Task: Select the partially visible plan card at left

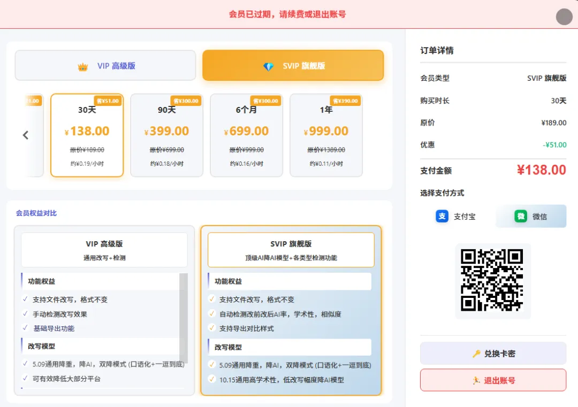Action: click(x=34, y=135)
